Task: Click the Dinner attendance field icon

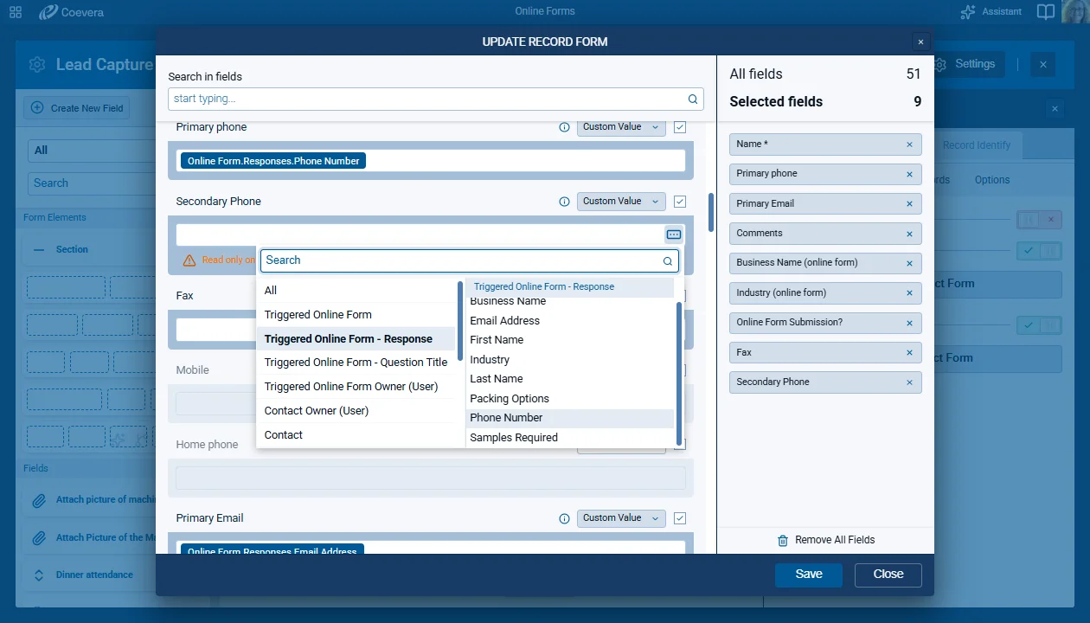Action: pos(39,575)
